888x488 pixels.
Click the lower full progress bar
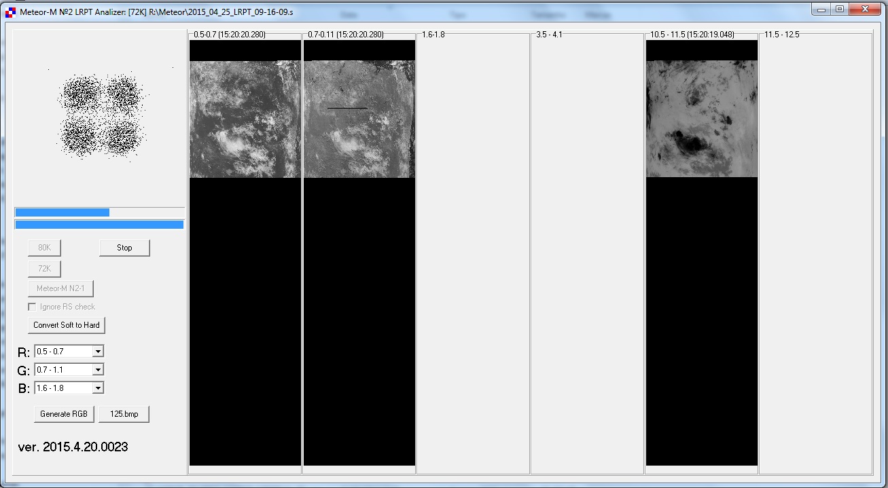pos(99,225)
